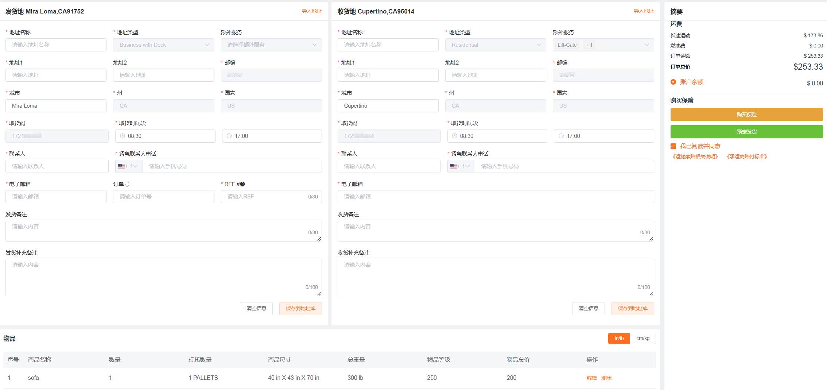Click 保存到地址库 button in destination section
The height and width of the screenshot is (390, 827).
click(x=633, y=309)
